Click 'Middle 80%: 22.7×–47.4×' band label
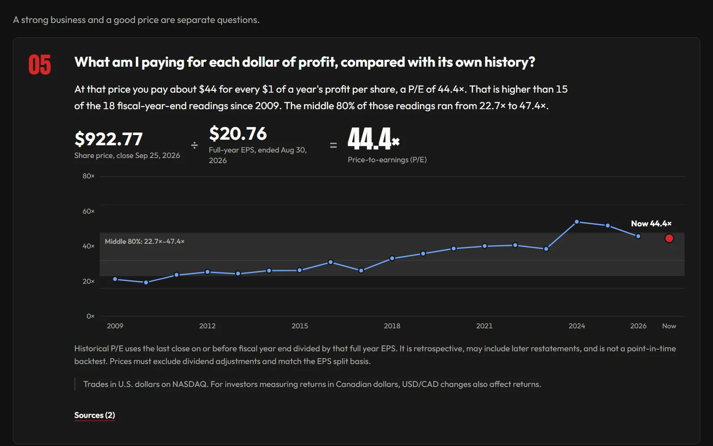The width and height of the screenshot is (713, 446). coord(144,241)
